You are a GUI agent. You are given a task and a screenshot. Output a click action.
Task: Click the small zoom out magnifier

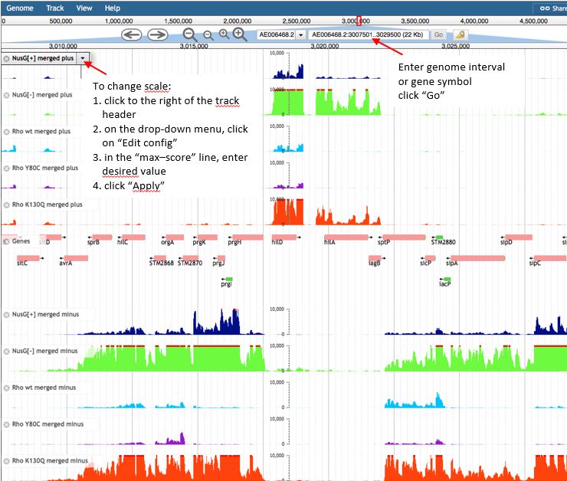208,34
